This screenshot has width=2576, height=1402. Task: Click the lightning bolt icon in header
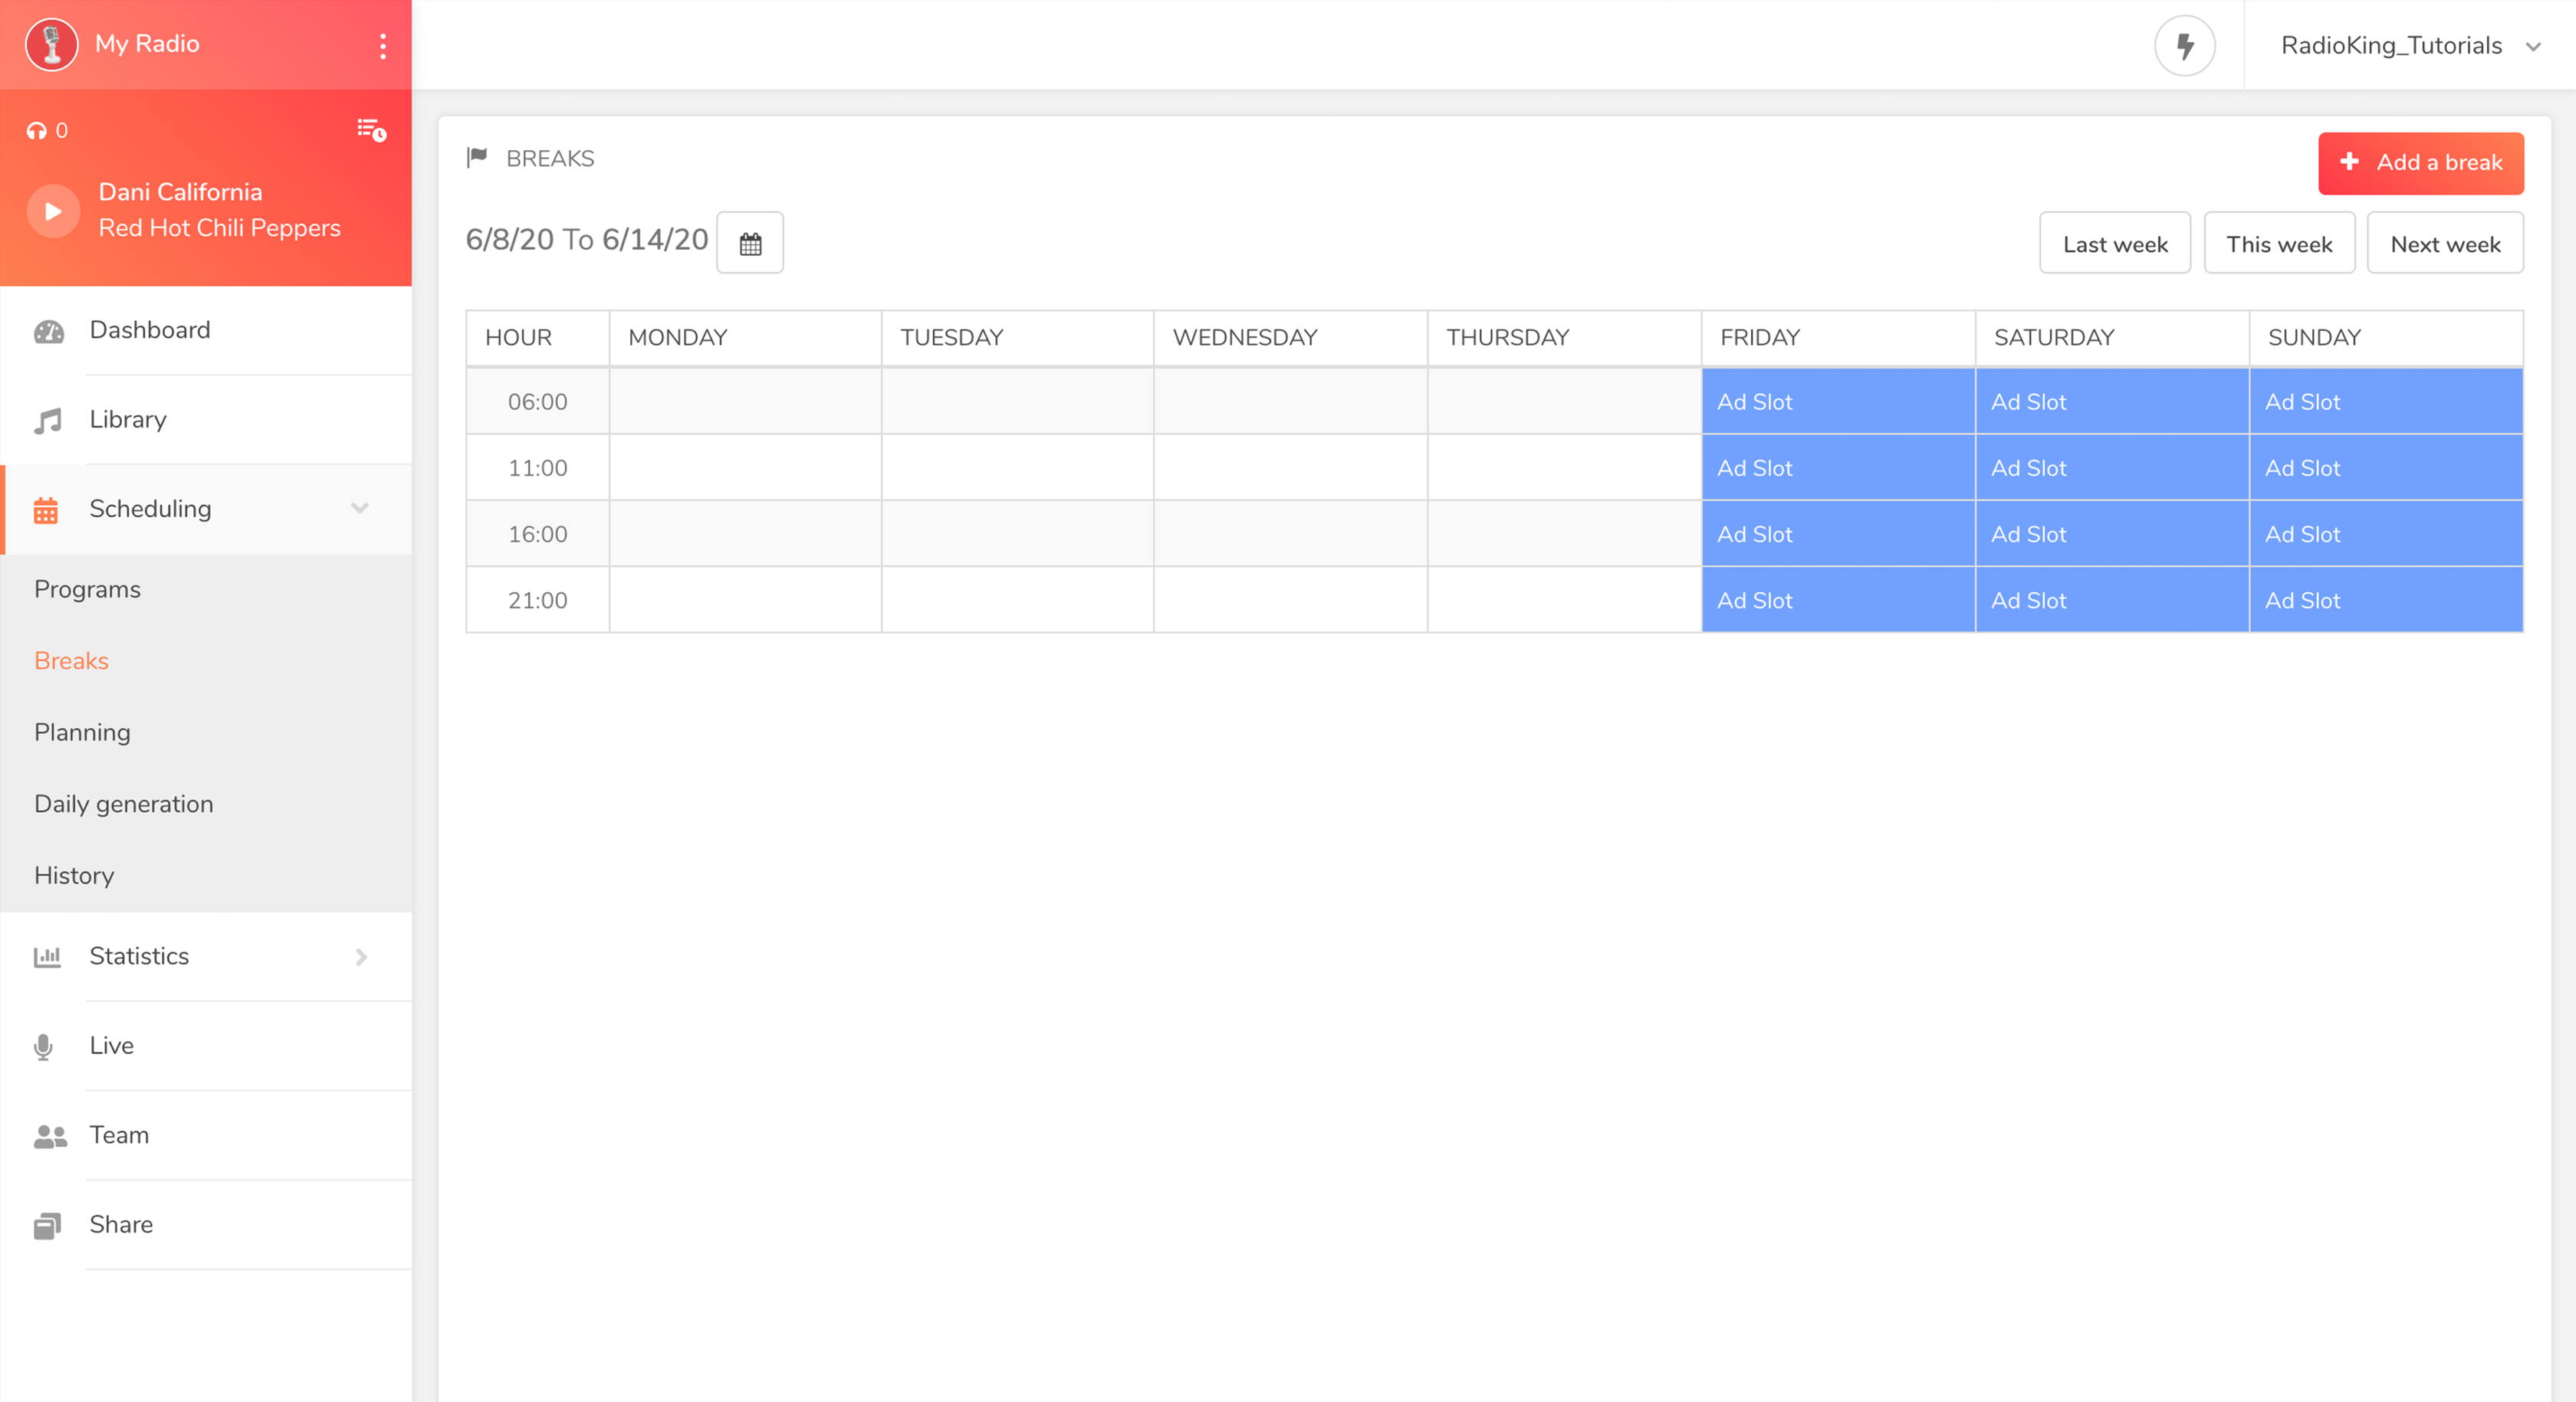(2185, 46)
